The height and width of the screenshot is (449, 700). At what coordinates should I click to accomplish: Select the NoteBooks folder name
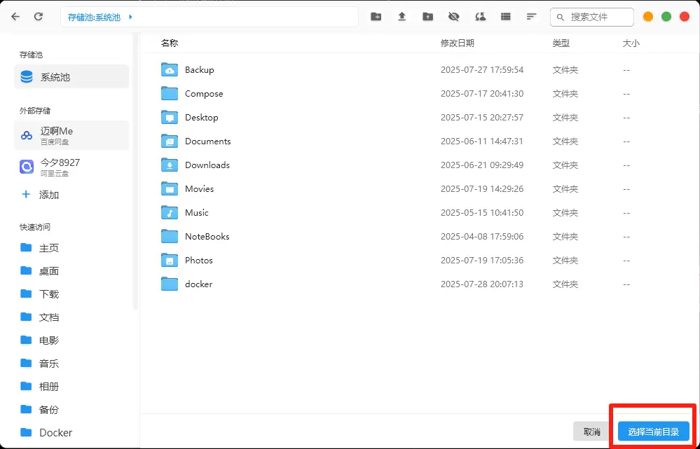pos(207,236)
